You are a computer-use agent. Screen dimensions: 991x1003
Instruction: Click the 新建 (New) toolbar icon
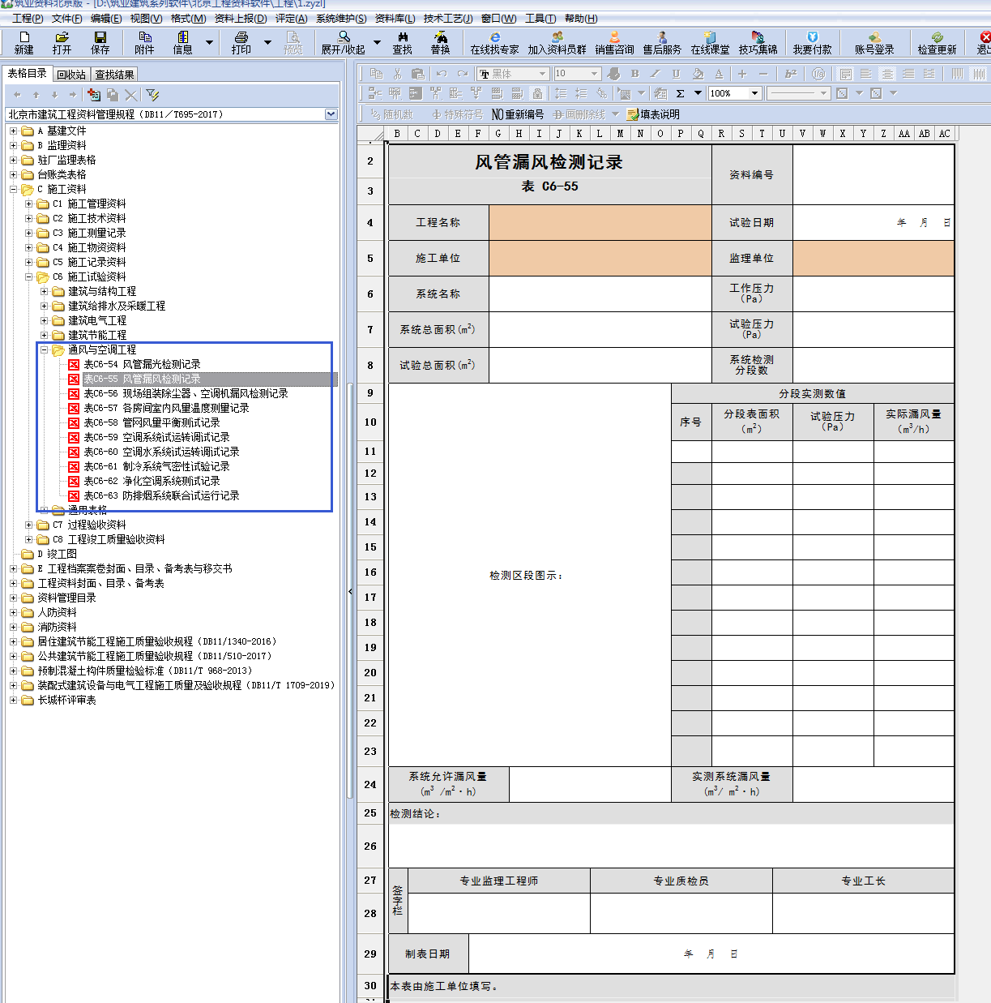tap(24, 42)
